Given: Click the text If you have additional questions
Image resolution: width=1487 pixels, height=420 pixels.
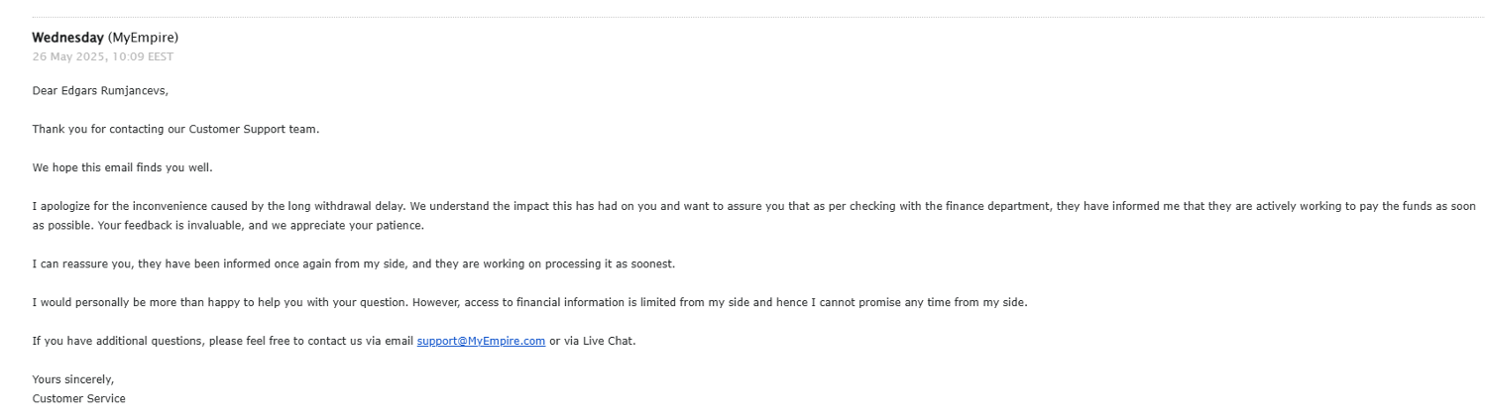Looking at the screenshot, I should (114, 341).
